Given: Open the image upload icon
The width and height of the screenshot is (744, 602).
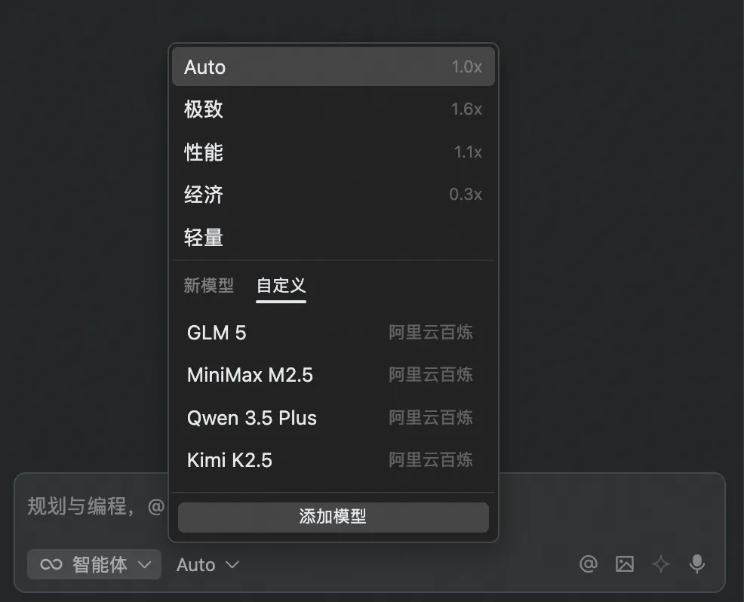Looking at the screenshot, I should 624,564.
